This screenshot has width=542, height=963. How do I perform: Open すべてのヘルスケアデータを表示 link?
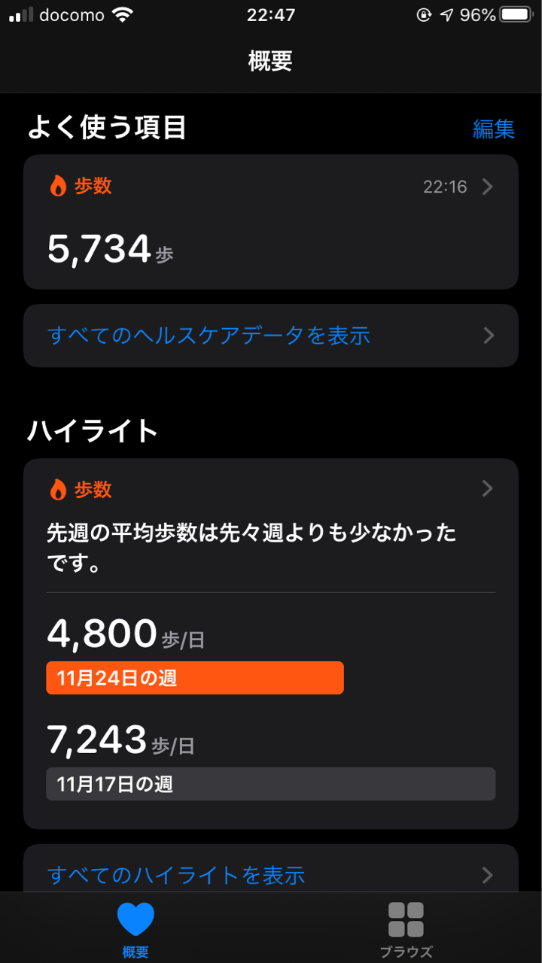(x=209, y=336)
